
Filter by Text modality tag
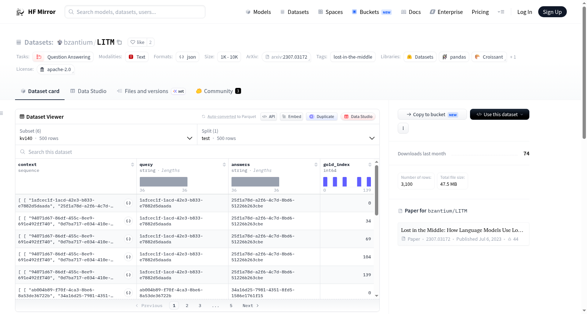137,57
